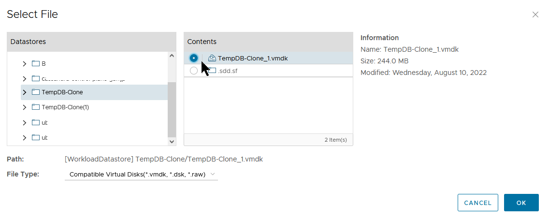Expand the TempDB-Clone datastore folder
The image size is (549, 220).
(x=25, y=92)
